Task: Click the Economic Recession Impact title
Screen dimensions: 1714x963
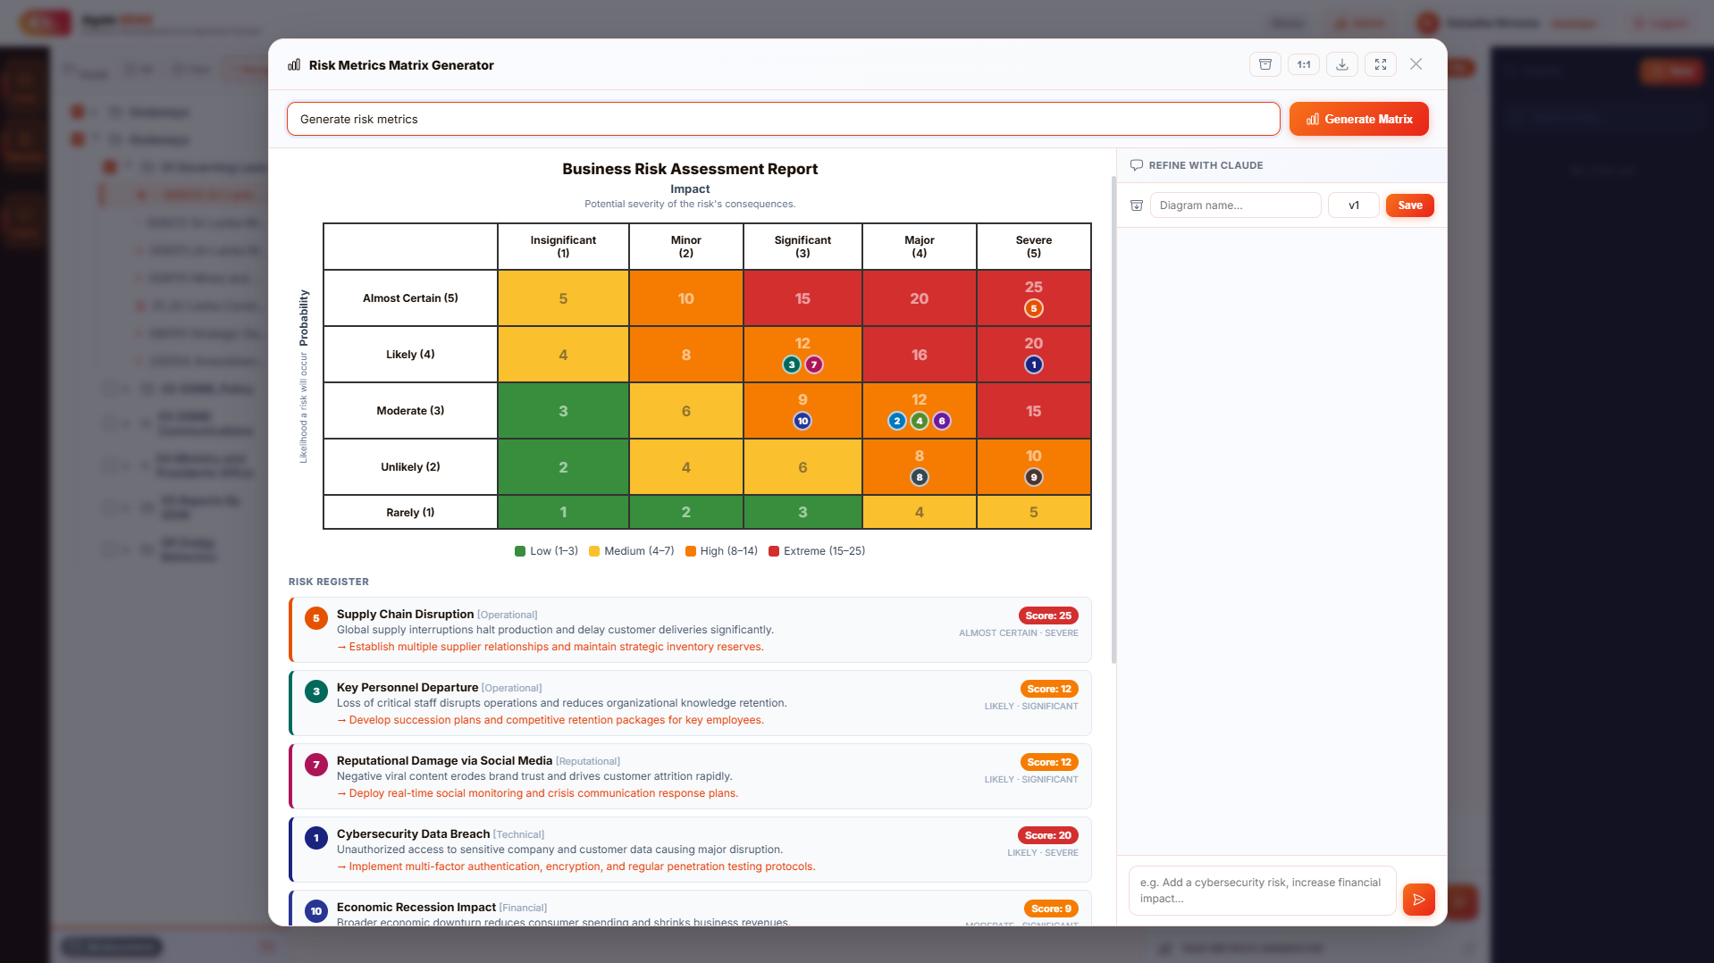Action: coord(416,908)
